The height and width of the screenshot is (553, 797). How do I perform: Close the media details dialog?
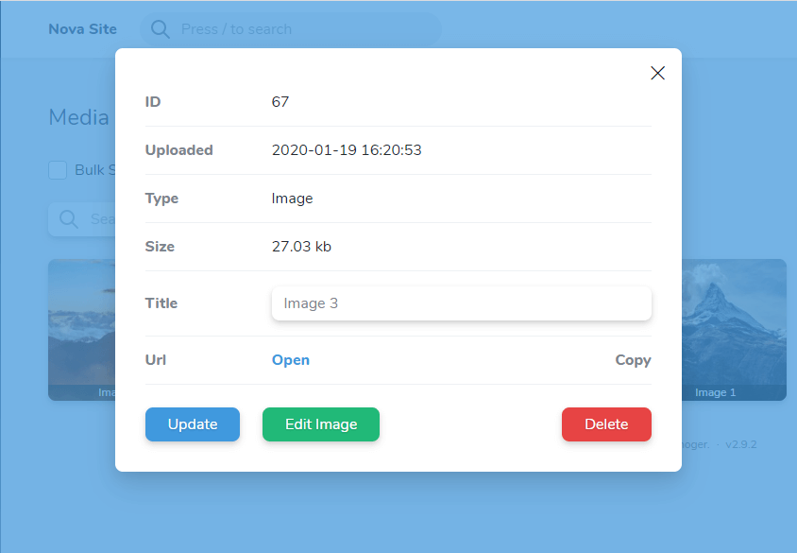(x=658, y=73)
